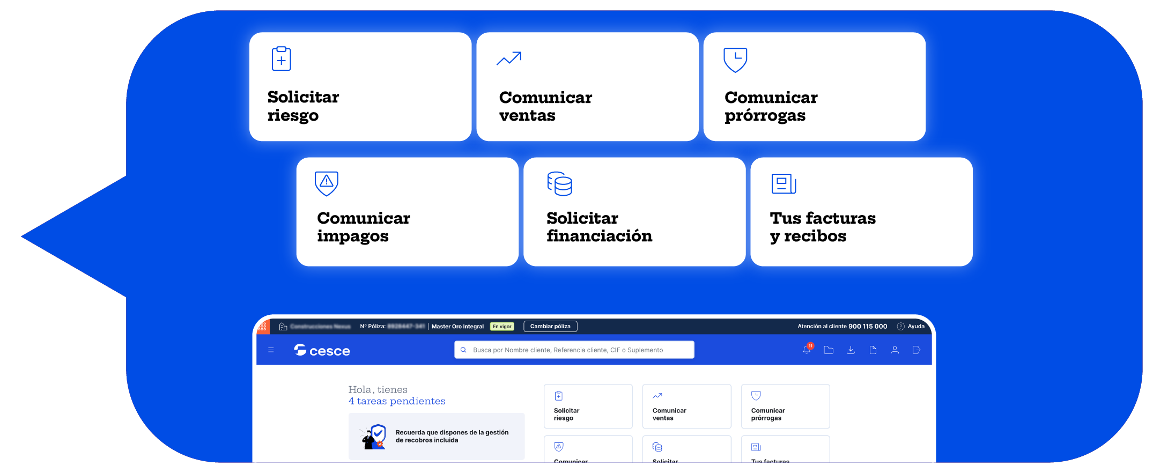
Task: Choose the large Solicitar financiación card
Action: (x=634, y=212)
